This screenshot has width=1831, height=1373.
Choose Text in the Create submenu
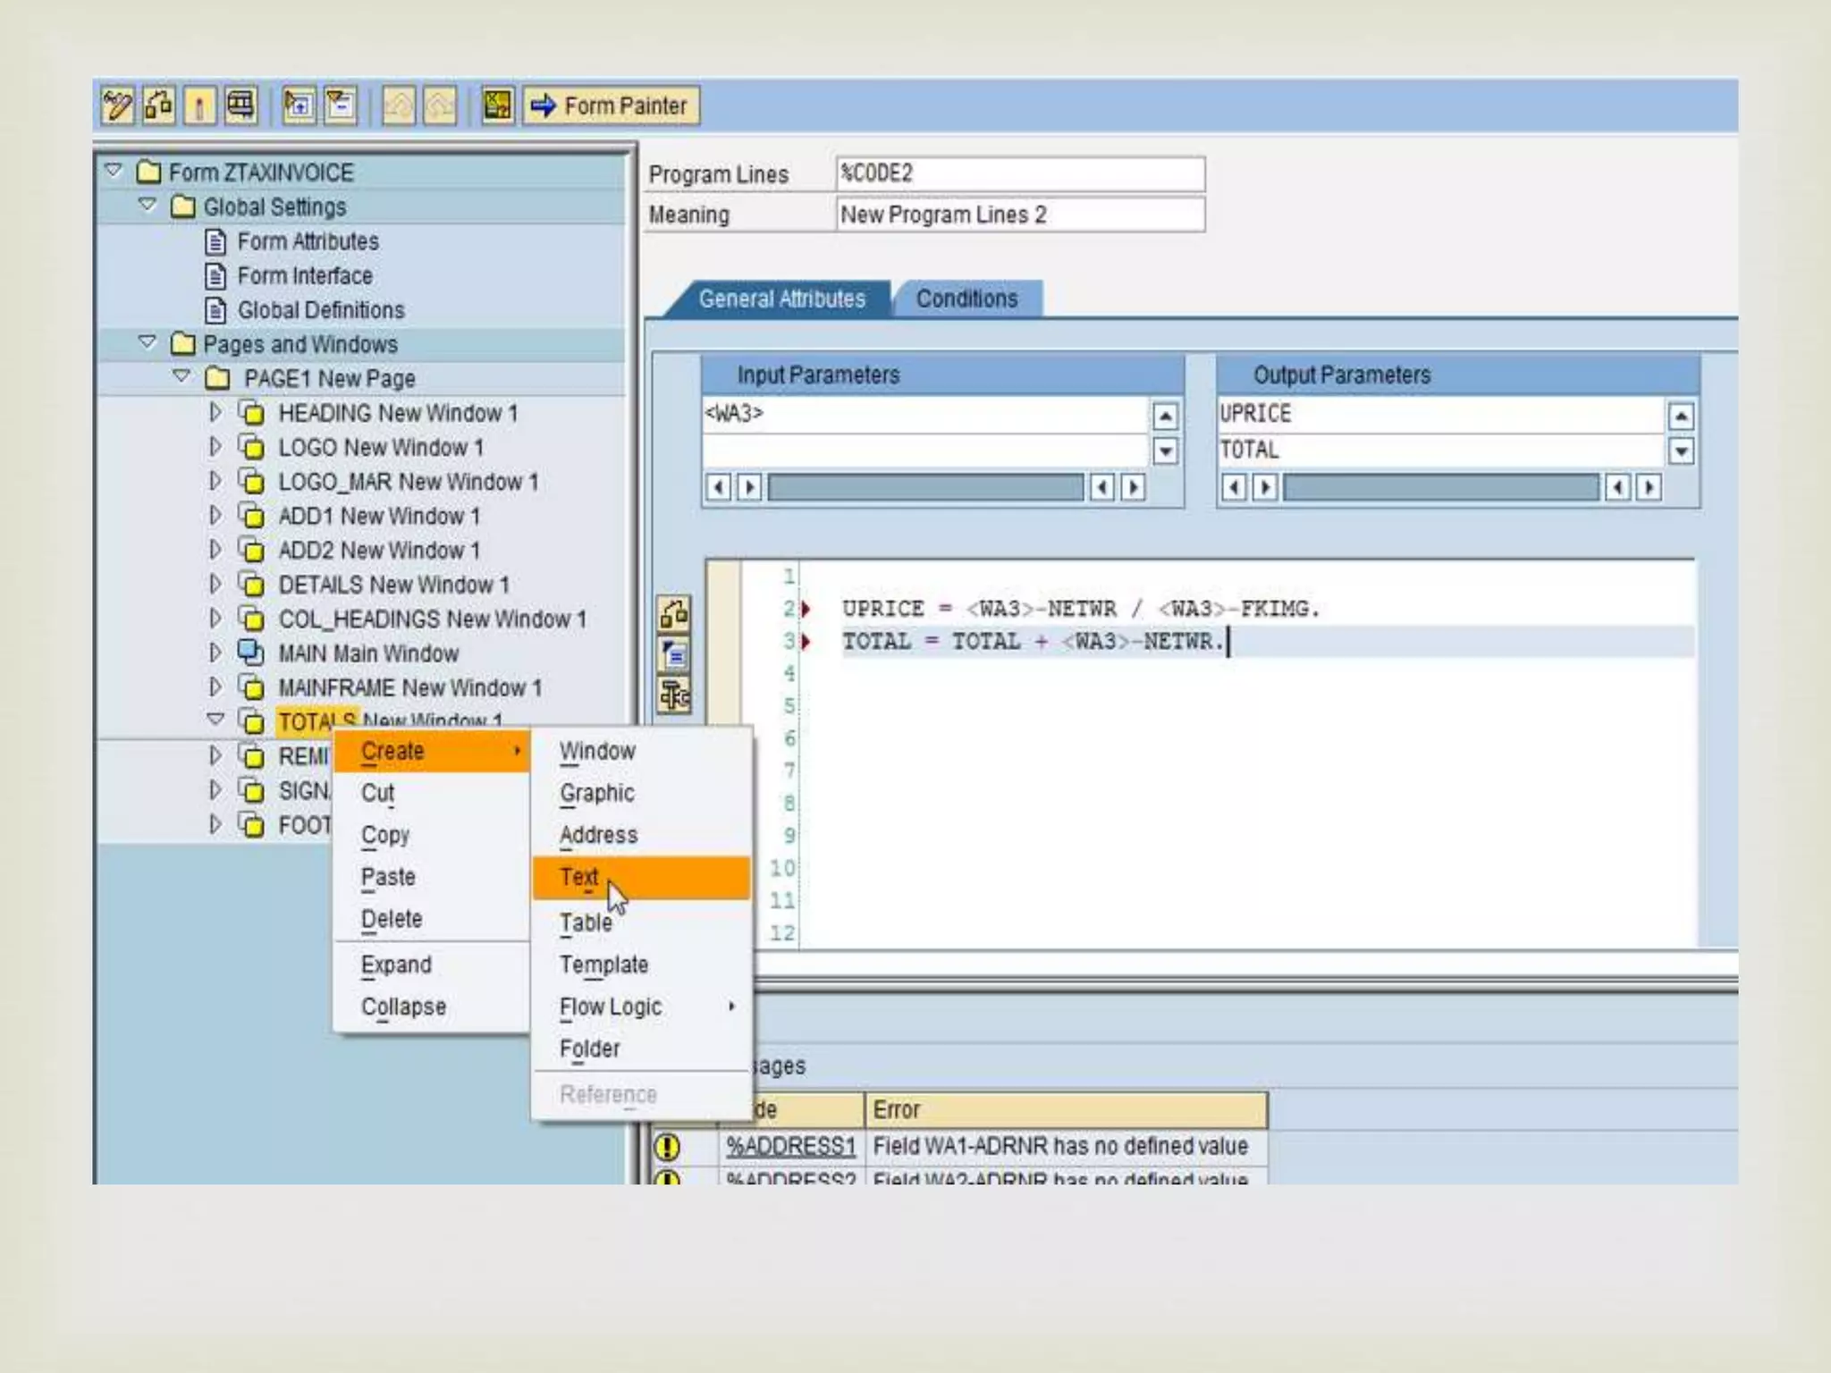tap(579, 877)
